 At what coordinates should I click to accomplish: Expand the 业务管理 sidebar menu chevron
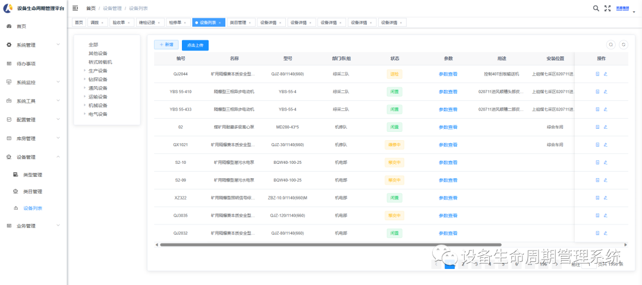coord(58,225)
